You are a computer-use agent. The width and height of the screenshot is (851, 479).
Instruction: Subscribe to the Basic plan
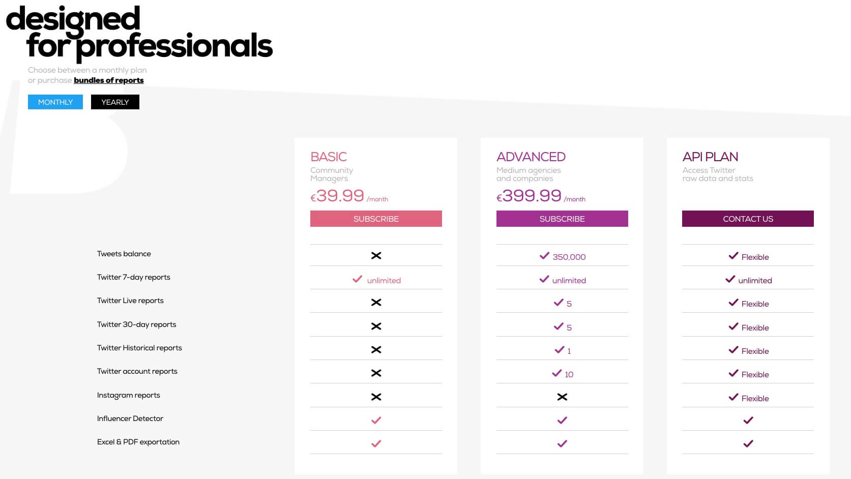pyautogui.click(x=376, y=219)
